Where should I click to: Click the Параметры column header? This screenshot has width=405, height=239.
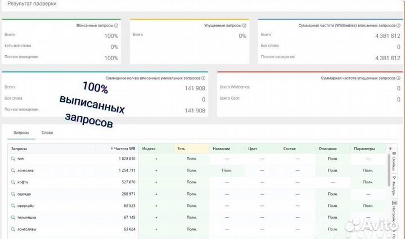[x=364, y=148]
